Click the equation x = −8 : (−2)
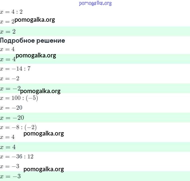190x181 pixels. 18,127
